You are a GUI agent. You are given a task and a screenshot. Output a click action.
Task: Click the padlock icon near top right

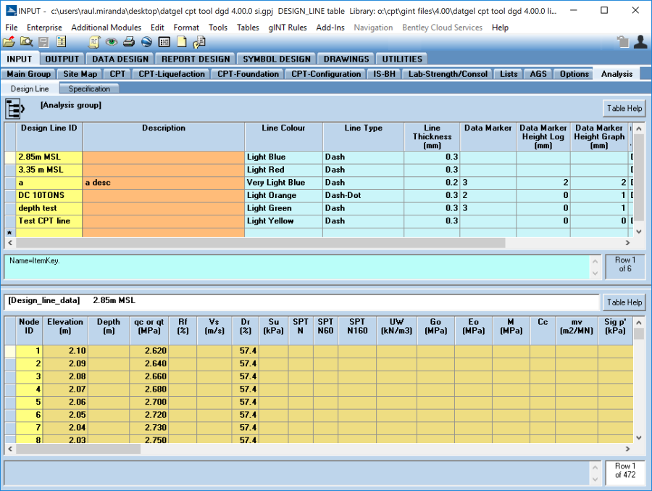[622, 42]
